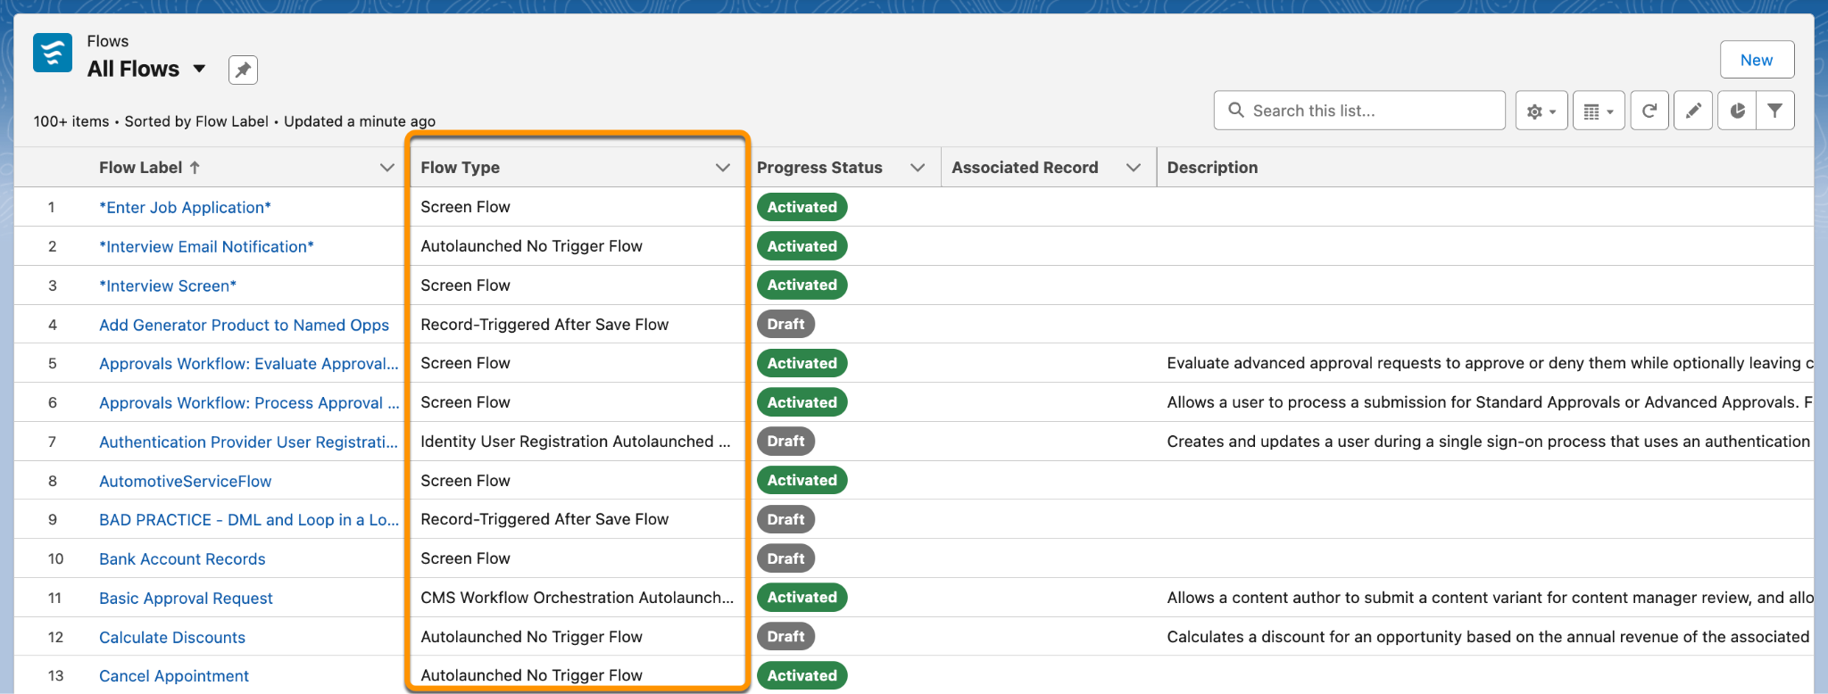
Task: Open the *Enter Job Application* flow
Action: tap(185, 207)
